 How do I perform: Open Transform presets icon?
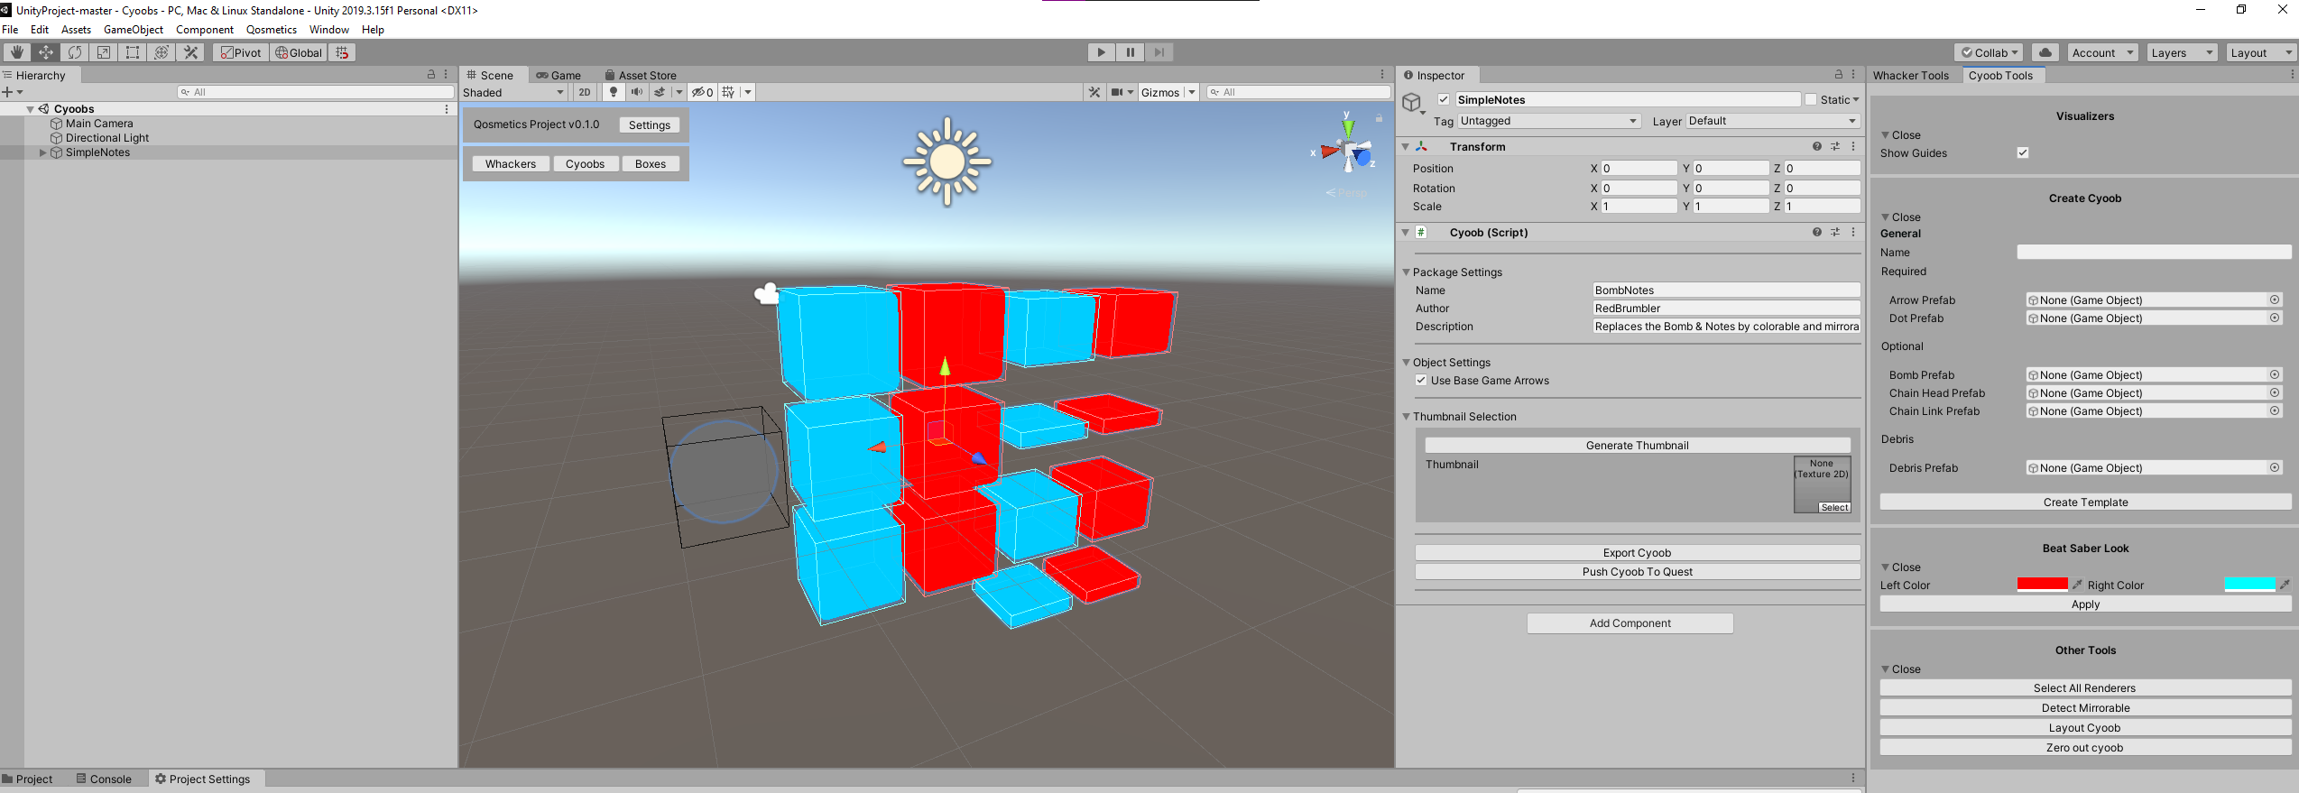tap(1835, 146)
